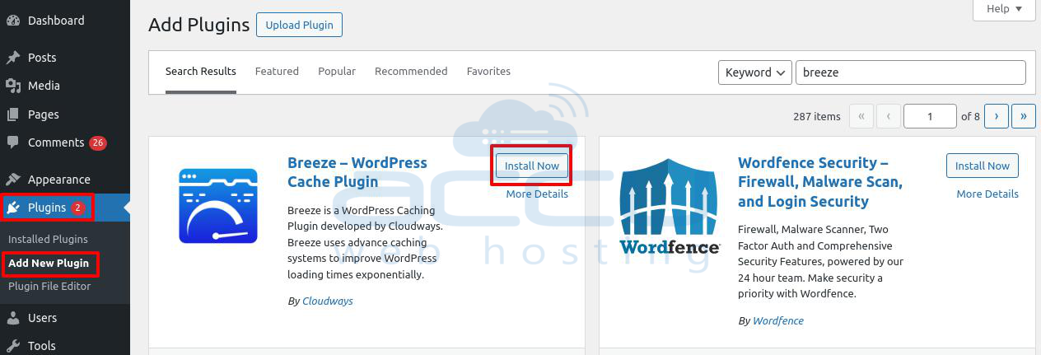Click the Users person icon
The width and height of the screenshot is (1041, 355).
coord(13,318)
